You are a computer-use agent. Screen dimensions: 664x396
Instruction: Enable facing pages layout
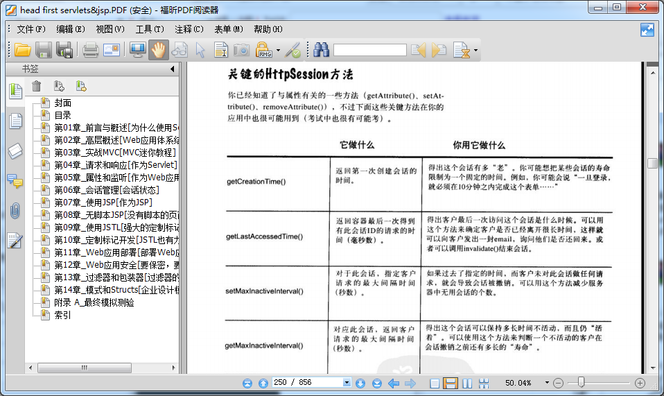pyautogui.click(x=467, y=383)
